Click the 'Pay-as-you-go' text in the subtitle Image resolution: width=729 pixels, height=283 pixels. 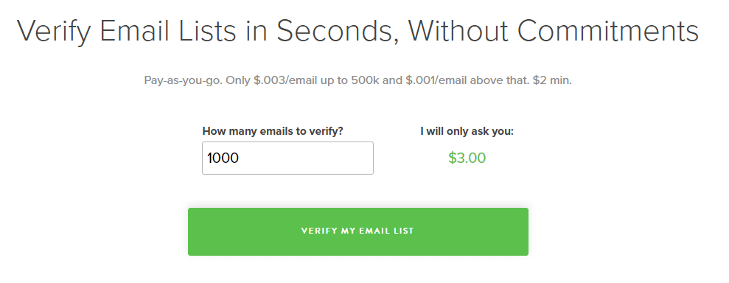point(184,80)
